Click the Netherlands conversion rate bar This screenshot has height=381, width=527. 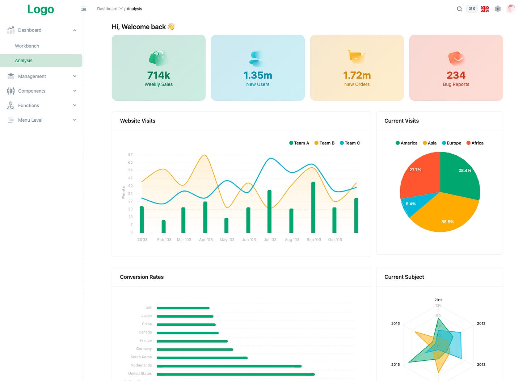pos(229,366)
